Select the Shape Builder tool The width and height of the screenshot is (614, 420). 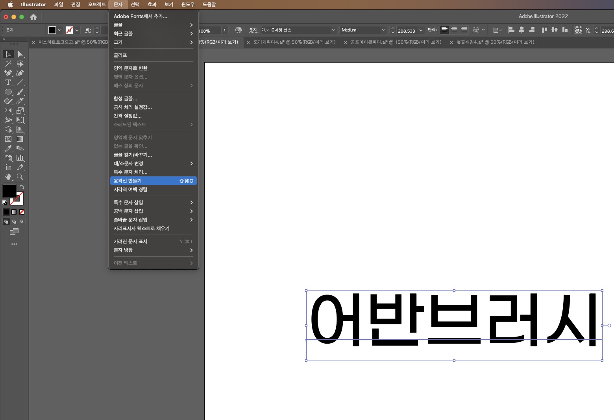(x=8, y=130)
